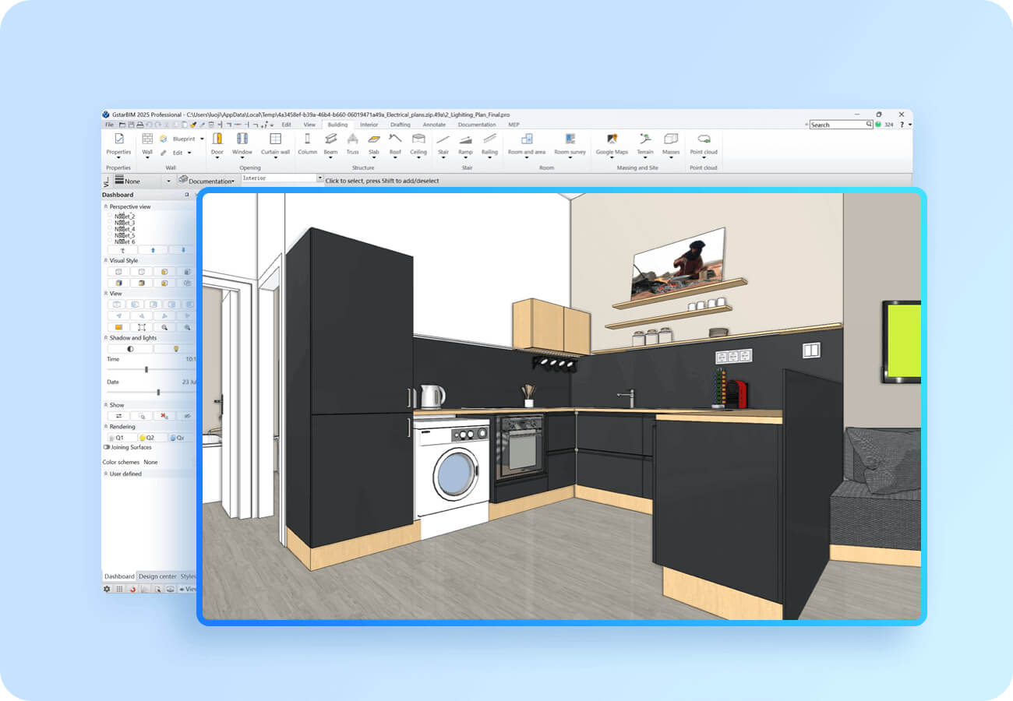Toggle shadows on in Shadow and lights

coord(130,349)
